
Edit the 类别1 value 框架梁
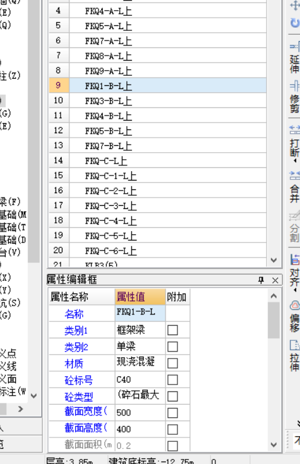pyautogui.click(x=140, y=330)
